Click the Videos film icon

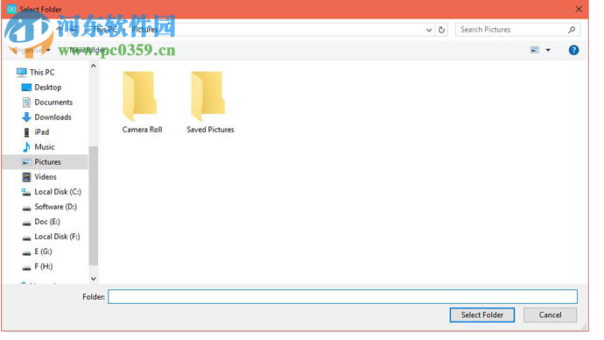pos(26,177)
